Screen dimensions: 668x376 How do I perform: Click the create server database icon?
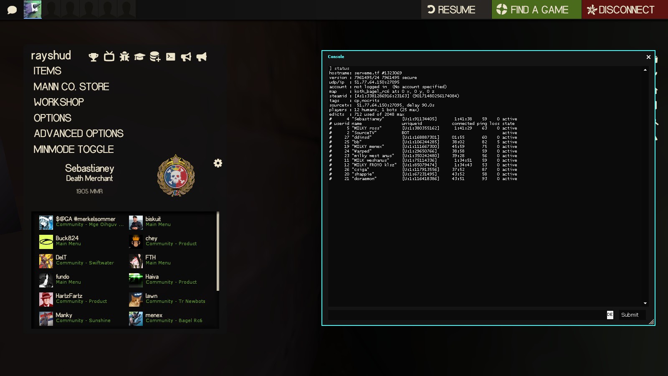[155, 57]
